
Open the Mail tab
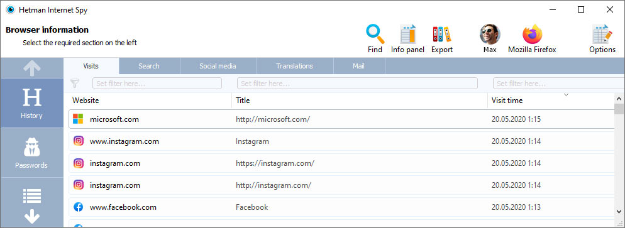click(x=359, y=66)
